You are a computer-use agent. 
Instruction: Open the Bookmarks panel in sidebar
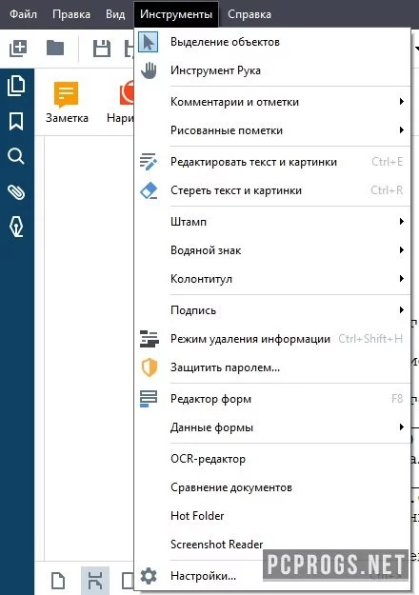coord(16,122)
